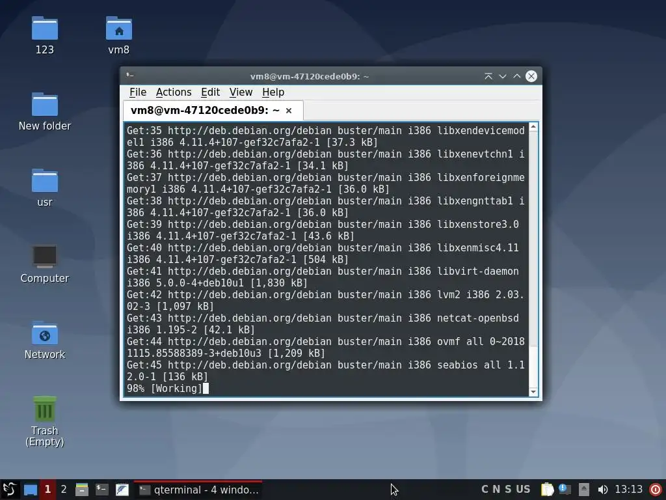Switch to workspace 2
666x500 pixels.
[64, 490]
